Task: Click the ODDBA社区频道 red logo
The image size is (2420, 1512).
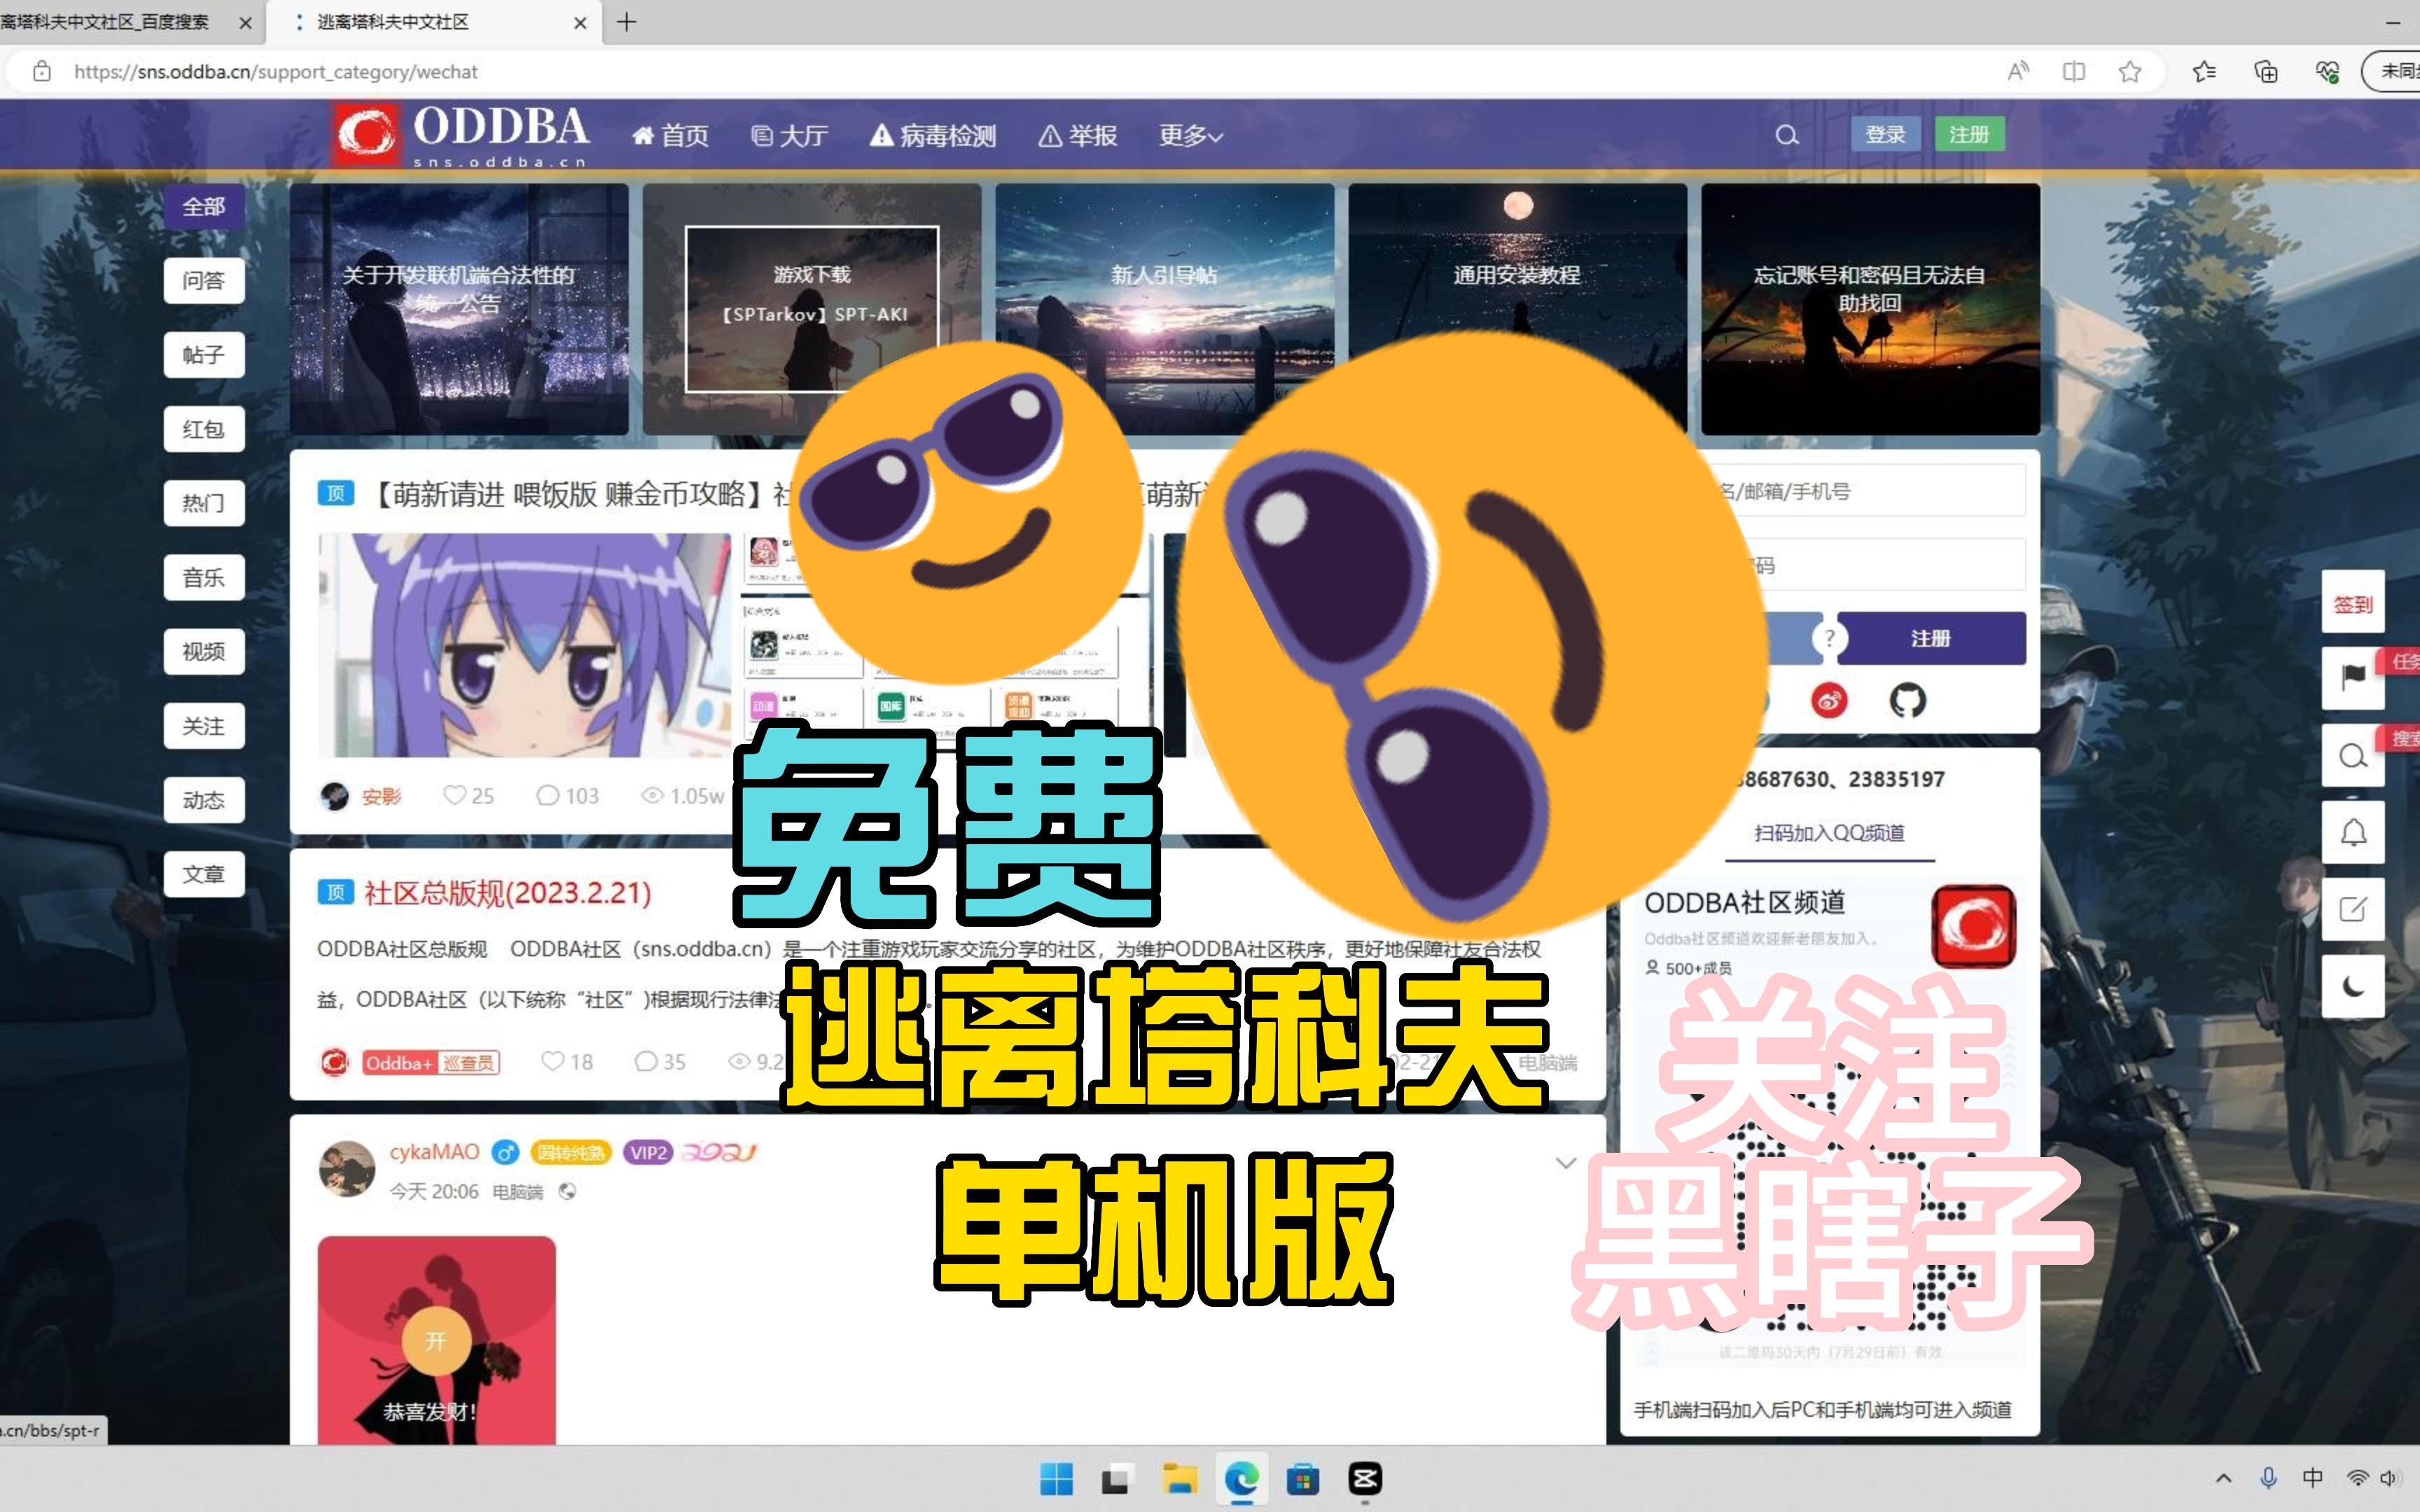Action: click(x=1974, y=926)
